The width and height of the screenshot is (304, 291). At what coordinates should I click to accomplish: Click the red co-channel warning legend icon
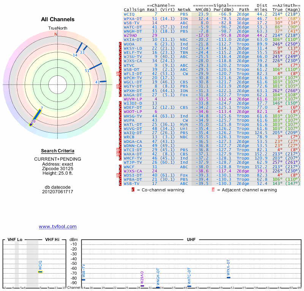(133, 190)
